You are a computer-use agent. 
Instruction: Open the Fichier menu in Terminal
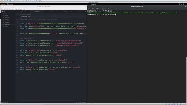89,9
